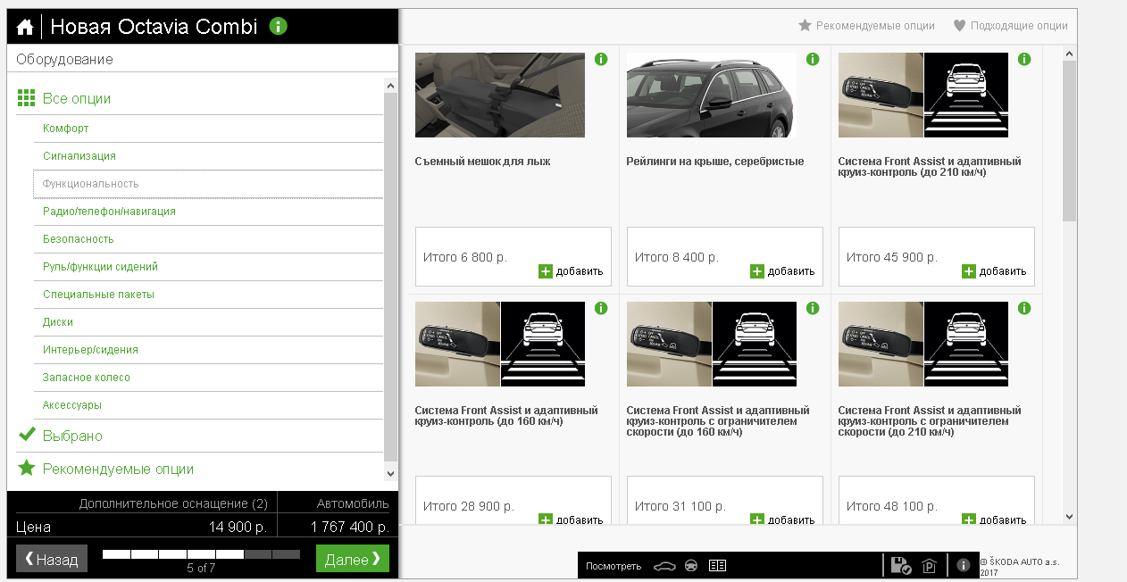
Task: Open the ski bag thumbnail image
Action: [500, 95]
